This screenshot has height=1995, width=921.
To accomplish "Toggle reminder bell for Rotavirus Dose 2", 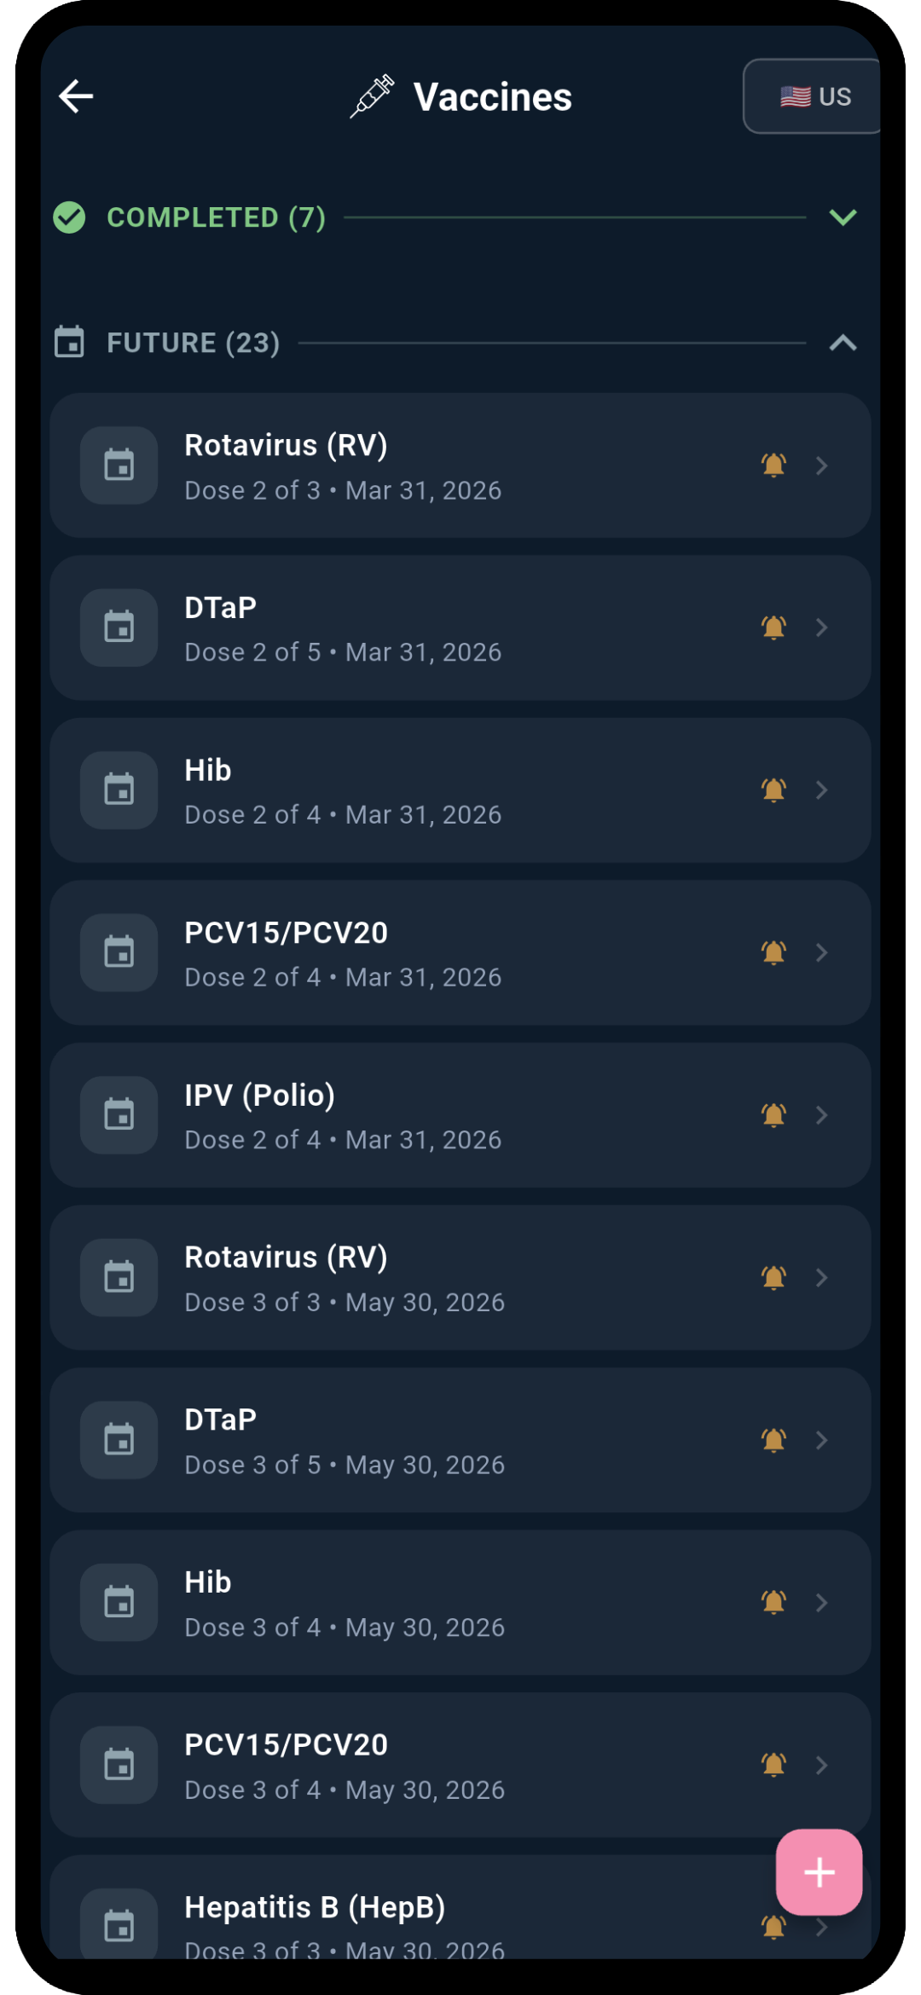I will [773, 465].
